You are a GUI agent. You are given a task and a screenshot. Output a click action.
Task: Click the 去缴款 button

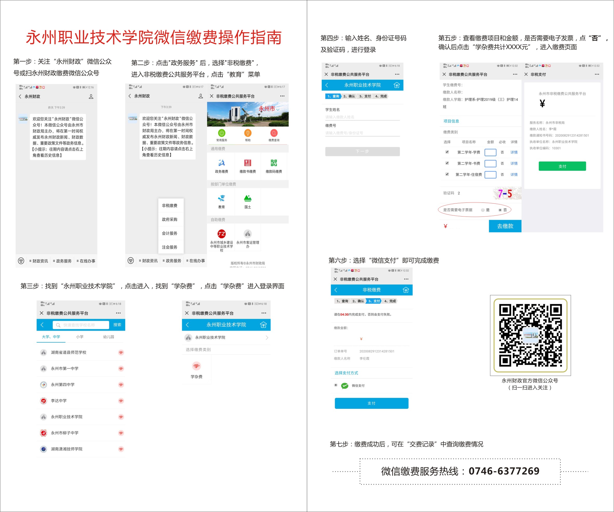click(505, 226)
